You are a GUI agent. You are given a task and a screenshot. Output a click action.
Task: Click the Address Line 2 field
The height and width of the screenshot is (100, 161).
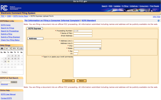(88, 43)
